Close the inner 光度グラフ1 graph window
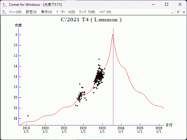The image size is (187, 140). (x=183, y=12)
